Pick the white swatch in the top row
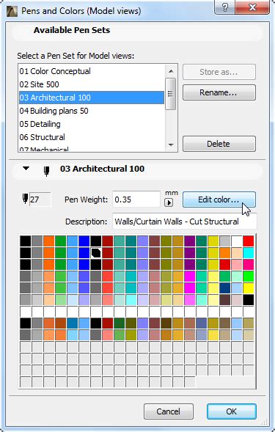 (x=236, y=241)
